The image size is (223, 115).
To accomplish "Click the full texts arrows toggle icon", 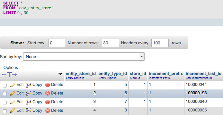I will 9,74.
